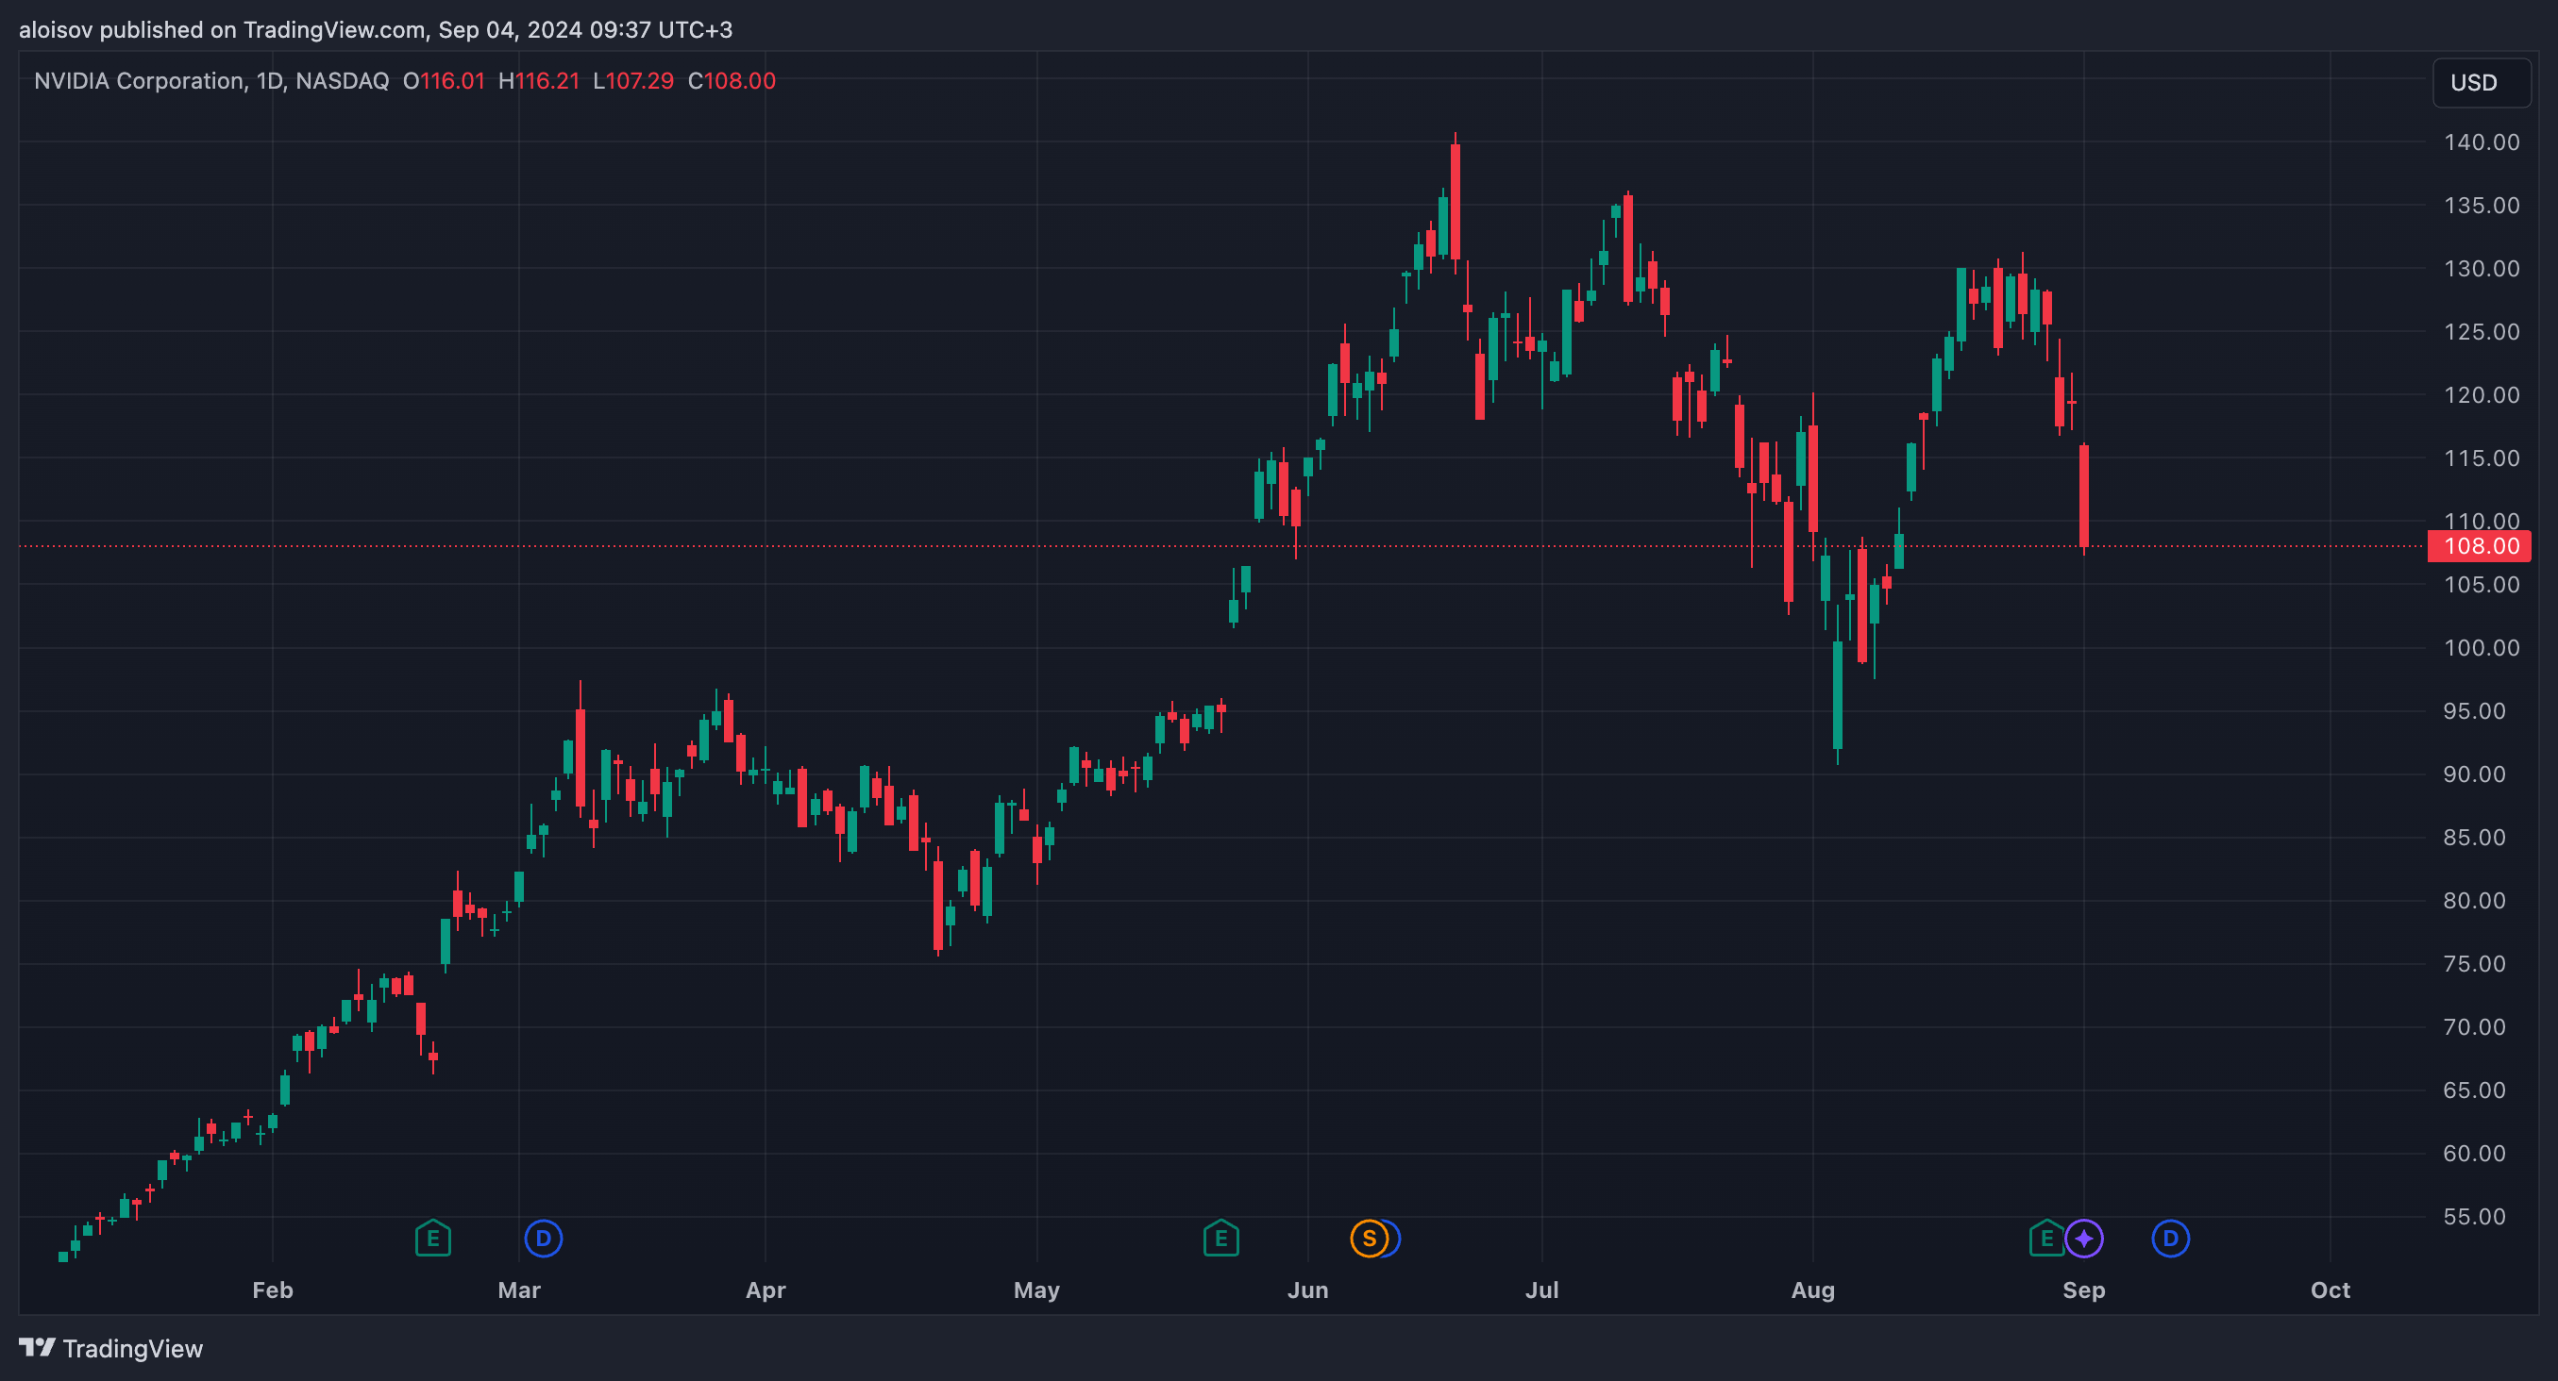Click the USD currency button
The width and height of the screenshot is (2558, 1381).
point(2482,82)
